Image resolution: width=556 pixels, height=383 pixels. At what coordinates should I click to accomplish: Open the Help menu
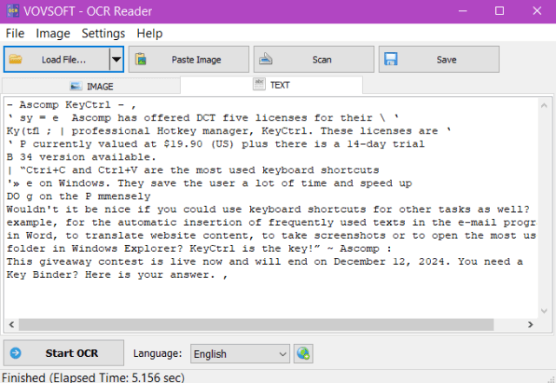149,33
